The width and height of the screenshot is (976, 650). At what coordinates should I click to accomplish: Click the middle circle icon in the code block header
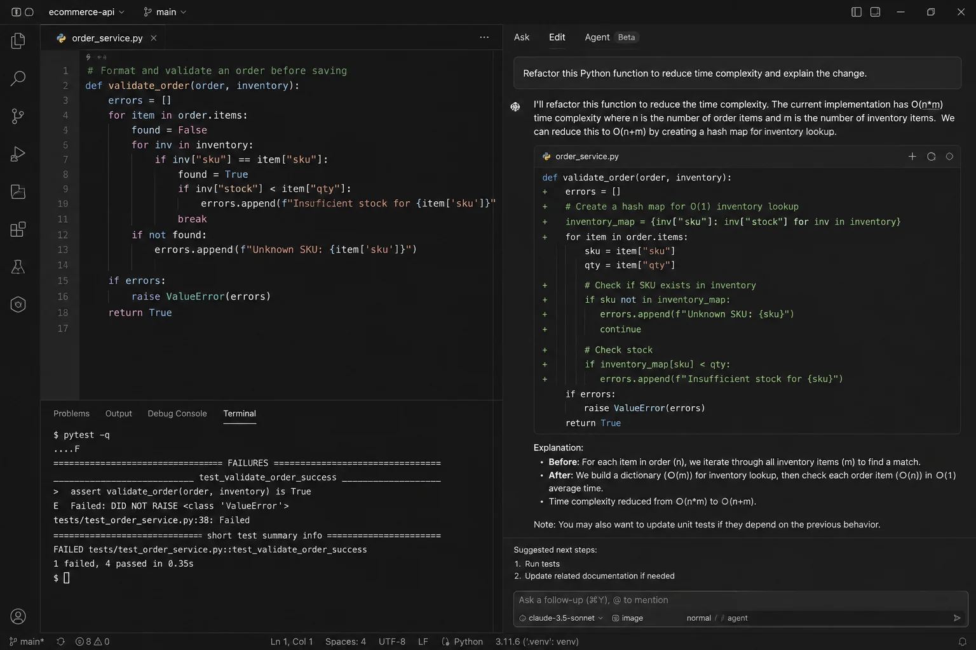click(931, 157)
